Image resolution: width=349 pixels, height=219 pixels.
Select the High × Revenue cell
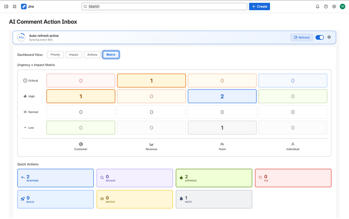click(151, 96)
